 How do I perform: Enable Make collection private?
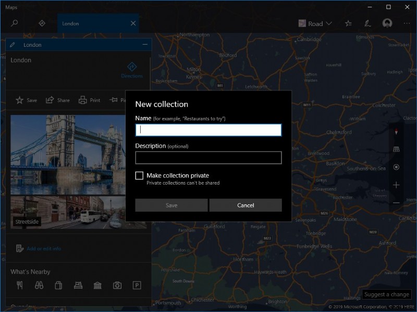[x=139, y=175]
